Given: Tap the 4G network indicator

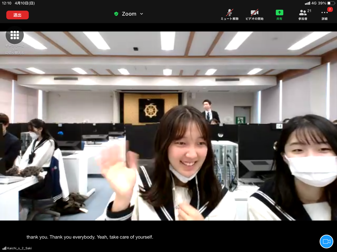Looking at the screenshot, I should pos(314,3).
